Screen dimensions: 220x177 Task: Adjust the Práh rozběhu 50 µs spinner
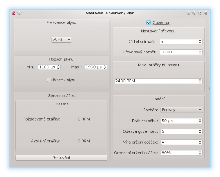click(200, 121)
